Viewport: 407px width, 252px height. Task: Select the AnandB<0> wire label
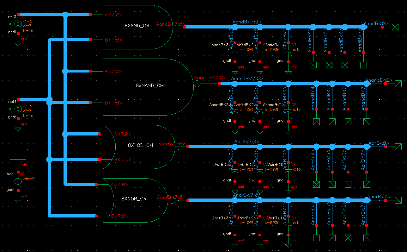379,80
